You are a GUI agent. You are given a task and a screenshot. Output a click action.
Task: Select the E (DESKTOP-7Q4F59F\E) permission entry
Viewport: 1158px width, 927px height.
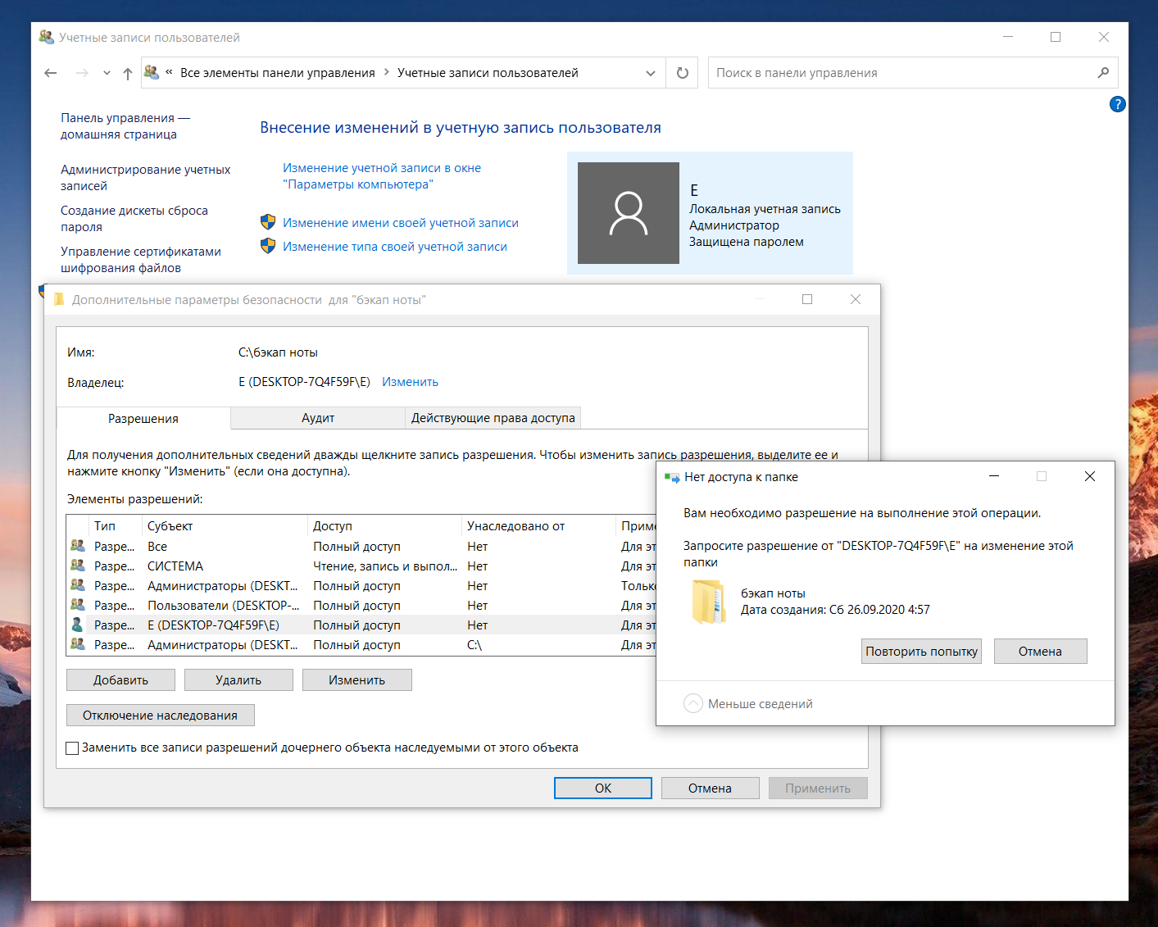click(361, 625)
